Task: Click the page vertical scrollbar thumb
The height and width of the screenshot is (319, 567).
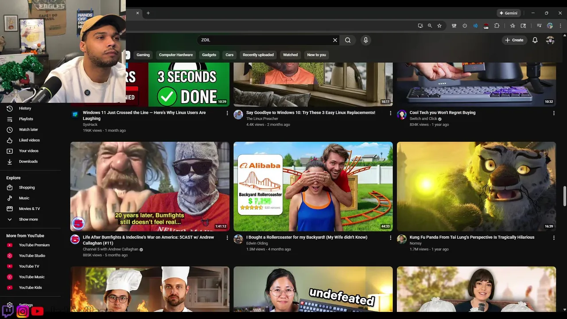Action: (x=564, y=197)
